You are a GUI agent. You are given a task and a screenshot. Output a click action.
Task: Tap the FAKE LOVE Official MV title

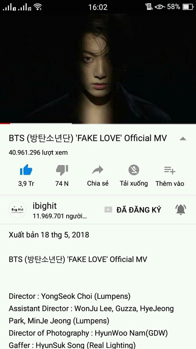click(x=88, y=138)
